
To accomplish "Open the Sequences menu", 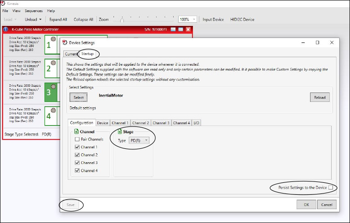I will tap(34, 11).
